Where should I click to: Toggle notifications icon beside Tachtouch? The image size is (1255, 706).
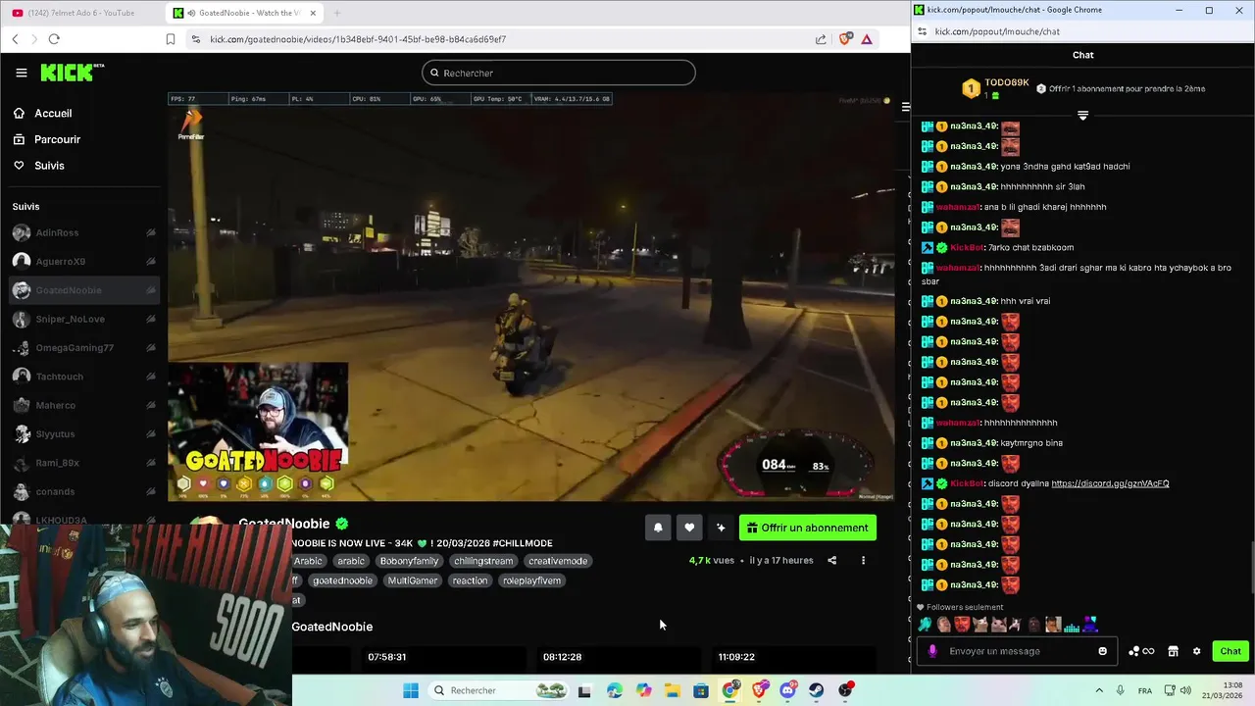pos(151,377)
